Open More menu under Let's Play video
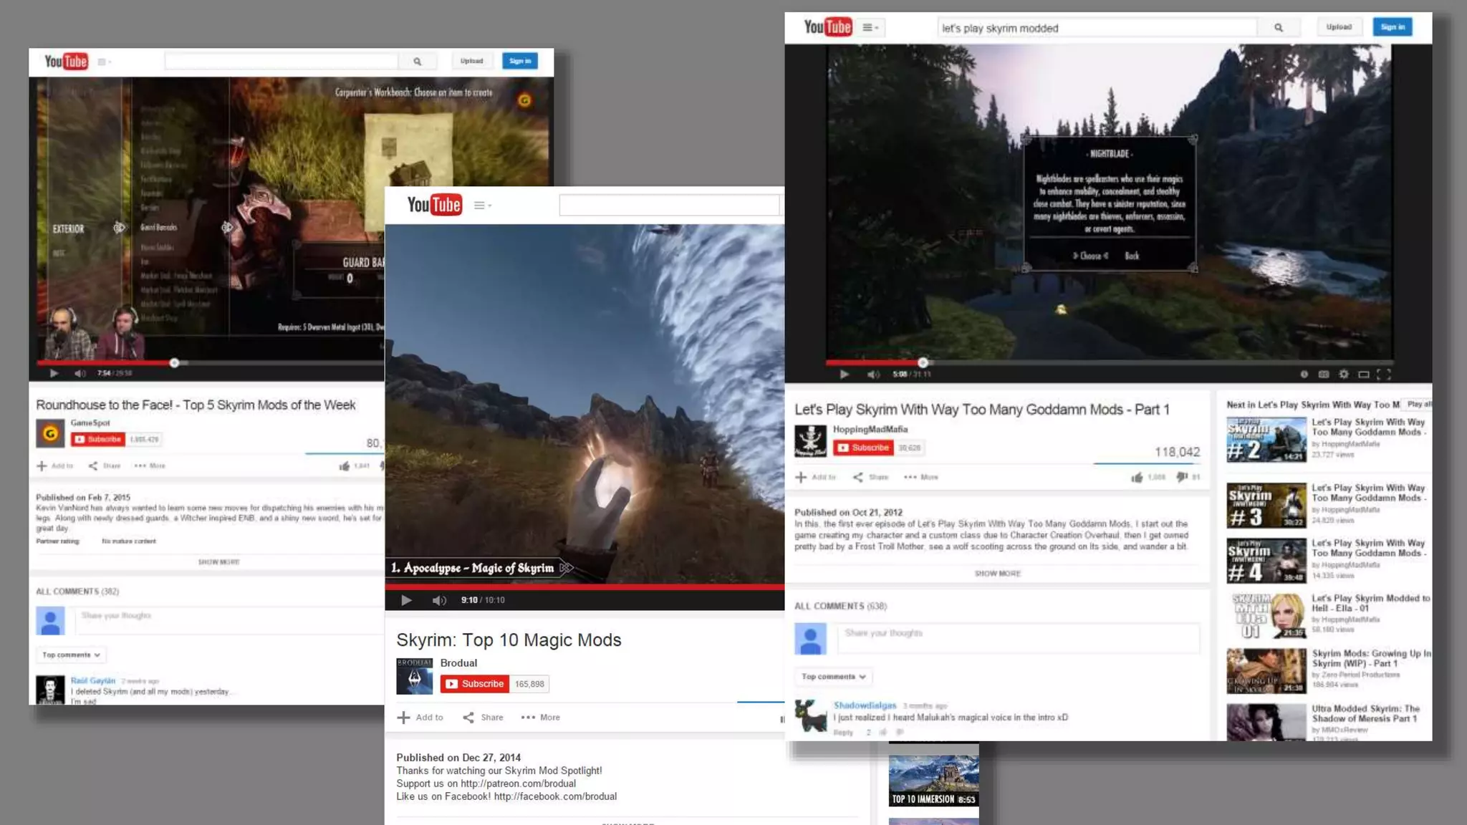 (921, 477)
